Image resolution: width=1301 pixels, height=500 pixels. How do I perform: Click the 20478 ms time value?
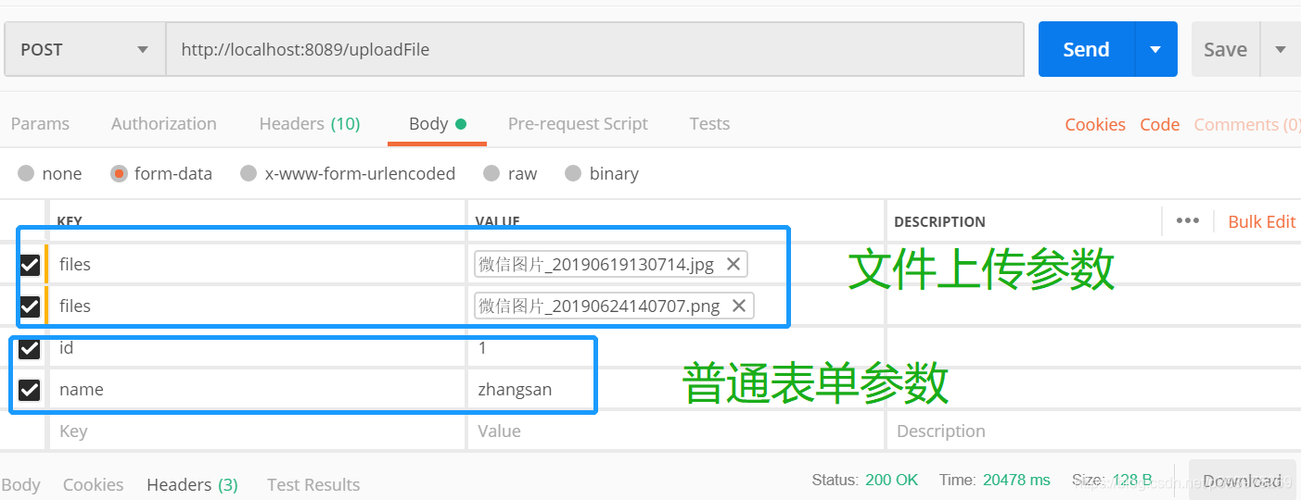[1016, 480]
